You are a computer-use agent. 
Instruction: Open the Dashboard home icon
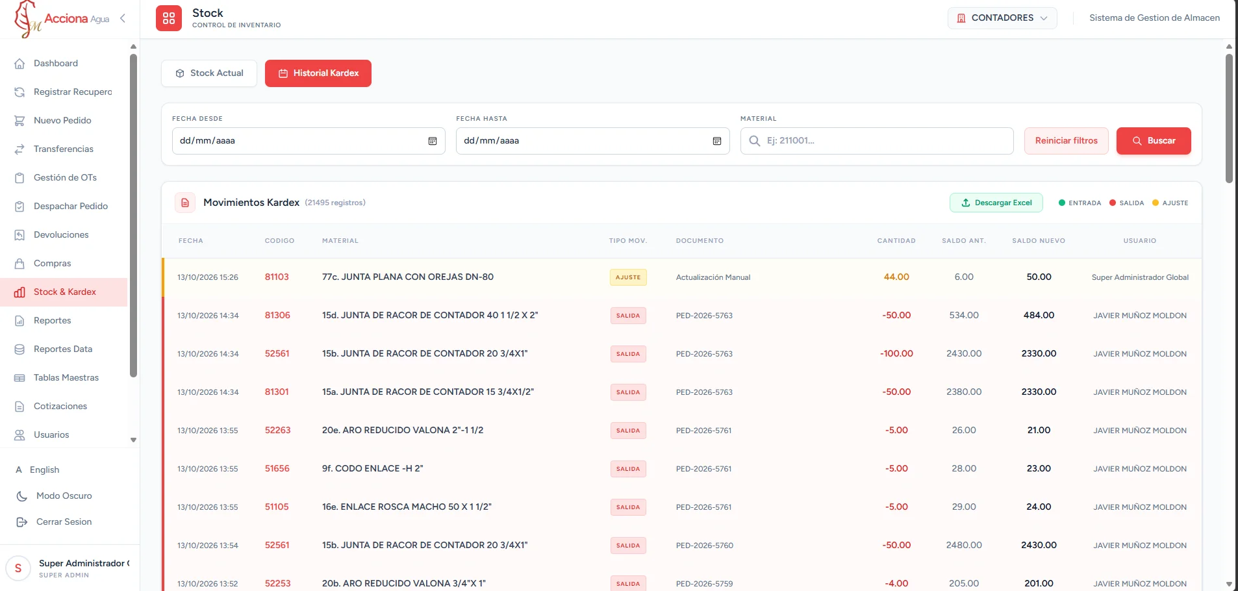[x=19, y=64]
